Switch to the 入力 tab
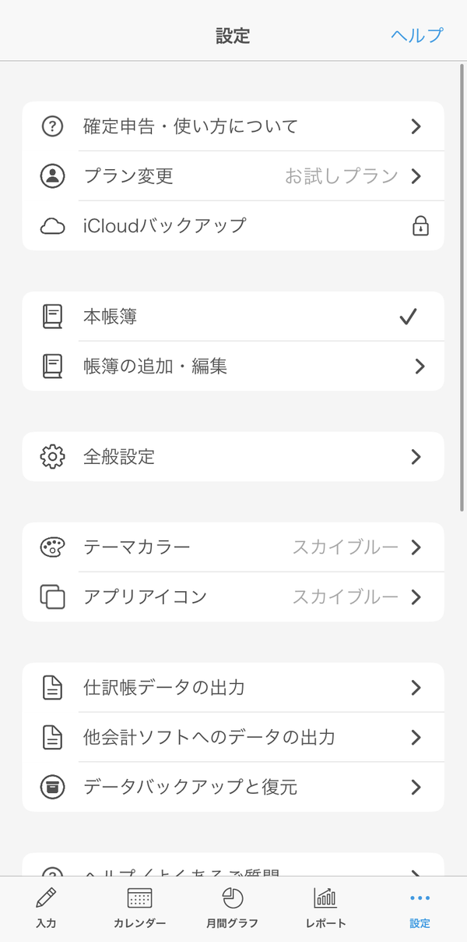The height and width of the screenshot is (942, 467). 46,908
